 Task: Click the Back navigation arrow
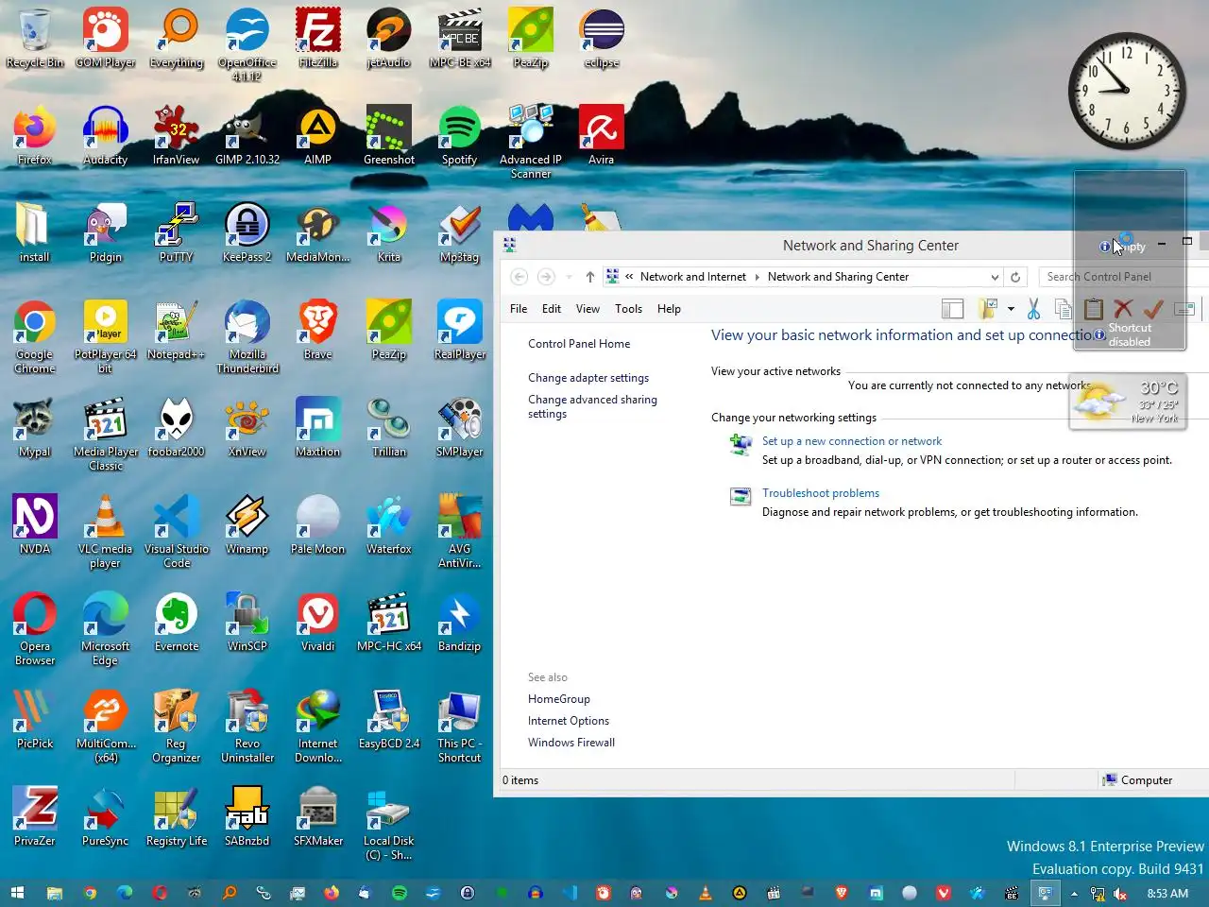tap(519, 277)
